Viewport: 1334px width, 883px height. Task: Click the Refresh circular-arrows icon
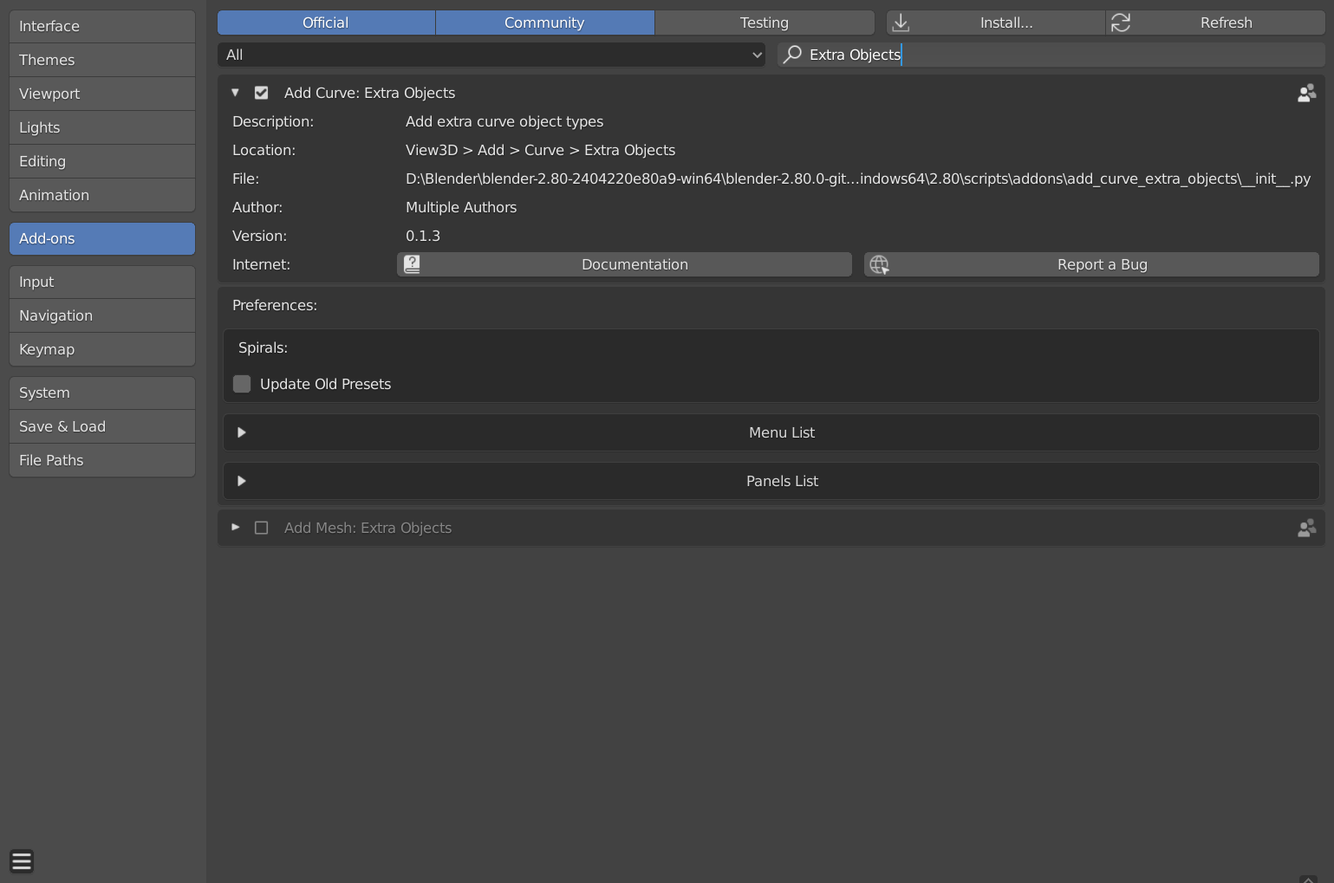(x=1121, y=22)
